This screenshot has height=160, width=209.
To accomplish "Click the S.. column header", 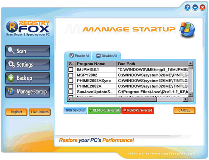I will tap(72, 64).
